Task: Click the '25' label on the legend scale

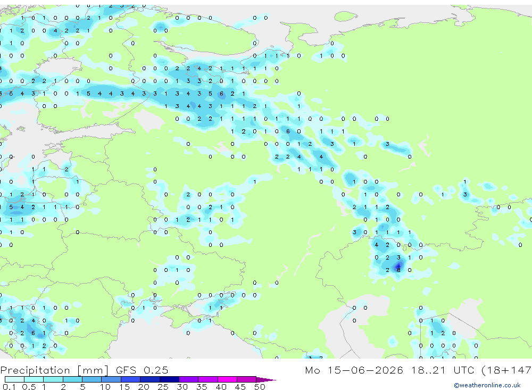Action: tap(163, 387)
